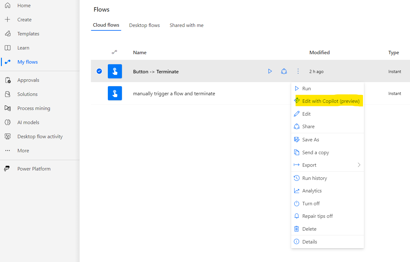
Task: Switch to the Desktop flows tab
Action: pos(145,25)
